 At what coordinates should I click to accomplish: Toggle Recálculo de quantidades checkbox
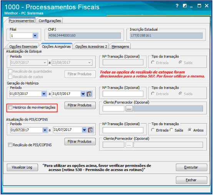10,71
